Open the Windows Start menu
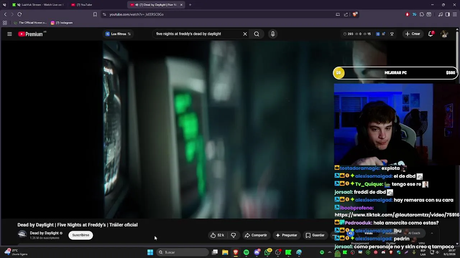 tap(150, 252)
